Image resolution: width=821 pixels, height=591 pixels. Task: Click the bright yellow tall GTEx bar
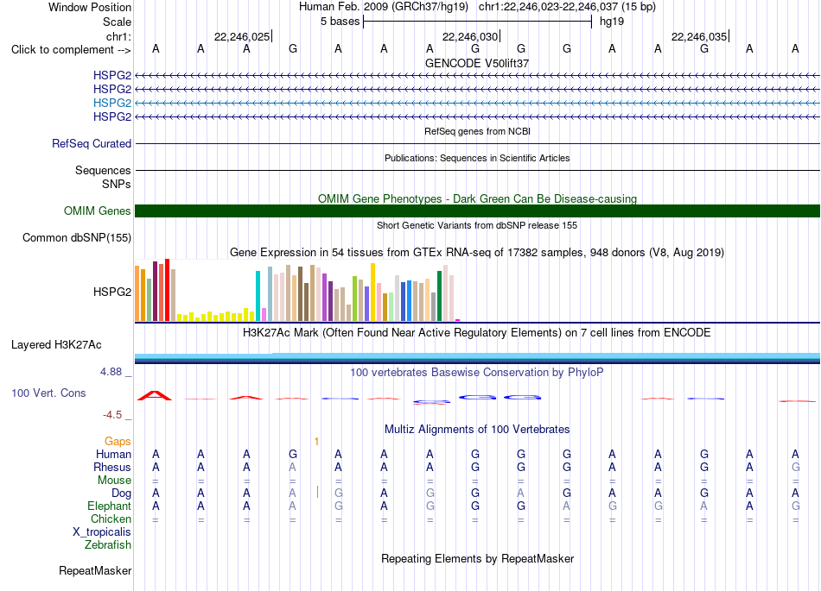372,292
